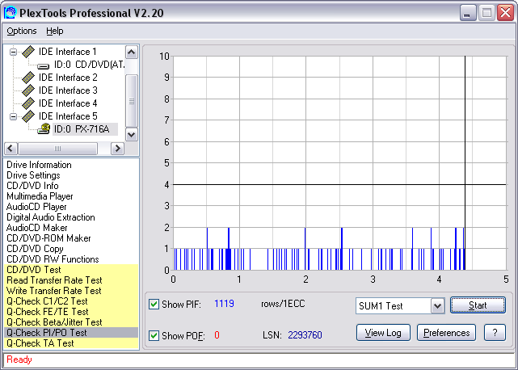The image size is (518, 370).
Task: Click the PX-716A disc drive icon
Action: pos(44,128)
